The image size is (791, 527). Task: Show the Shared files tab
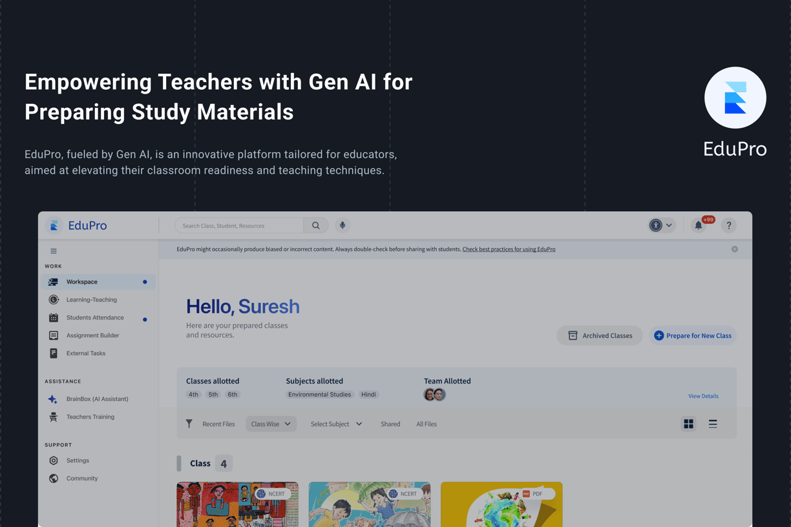pyautogui.click(x=390, y=424)
